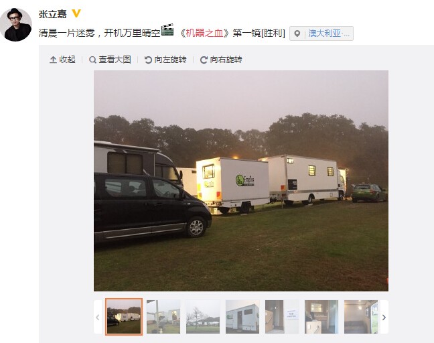434x343 pixels.
Task: Click the yellow V verified badge
Action: click(76, 13)
